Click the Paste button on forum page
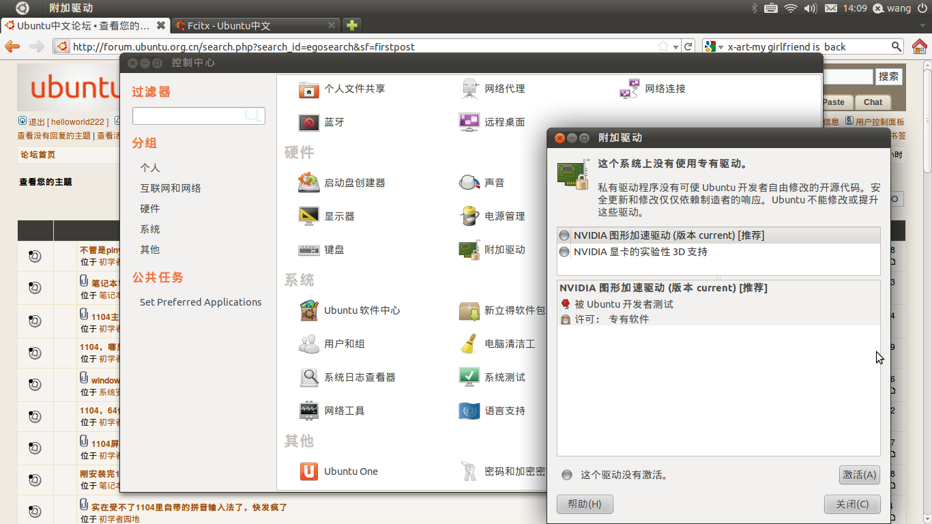 click(837, 102)
